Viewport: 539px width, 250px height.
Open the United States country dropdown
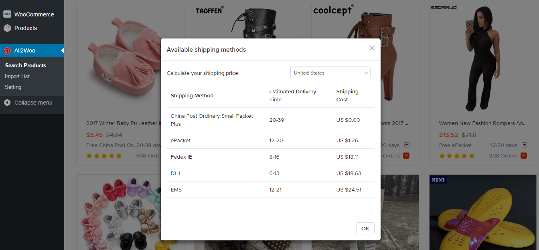330,73
